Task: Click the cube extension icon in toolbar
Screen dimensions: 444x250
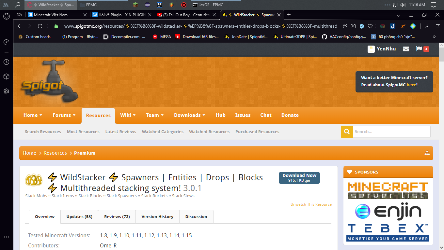Action: coord(383,26)
